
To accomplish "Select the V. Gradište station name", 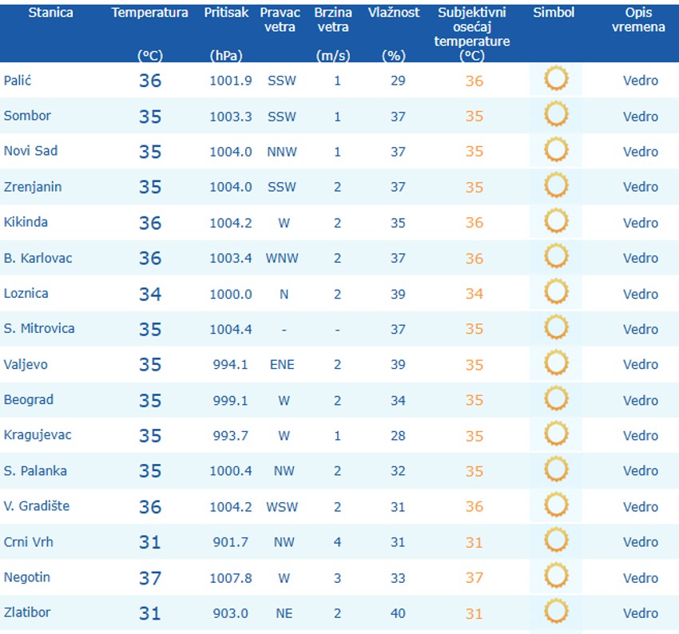I will (37, 506).
